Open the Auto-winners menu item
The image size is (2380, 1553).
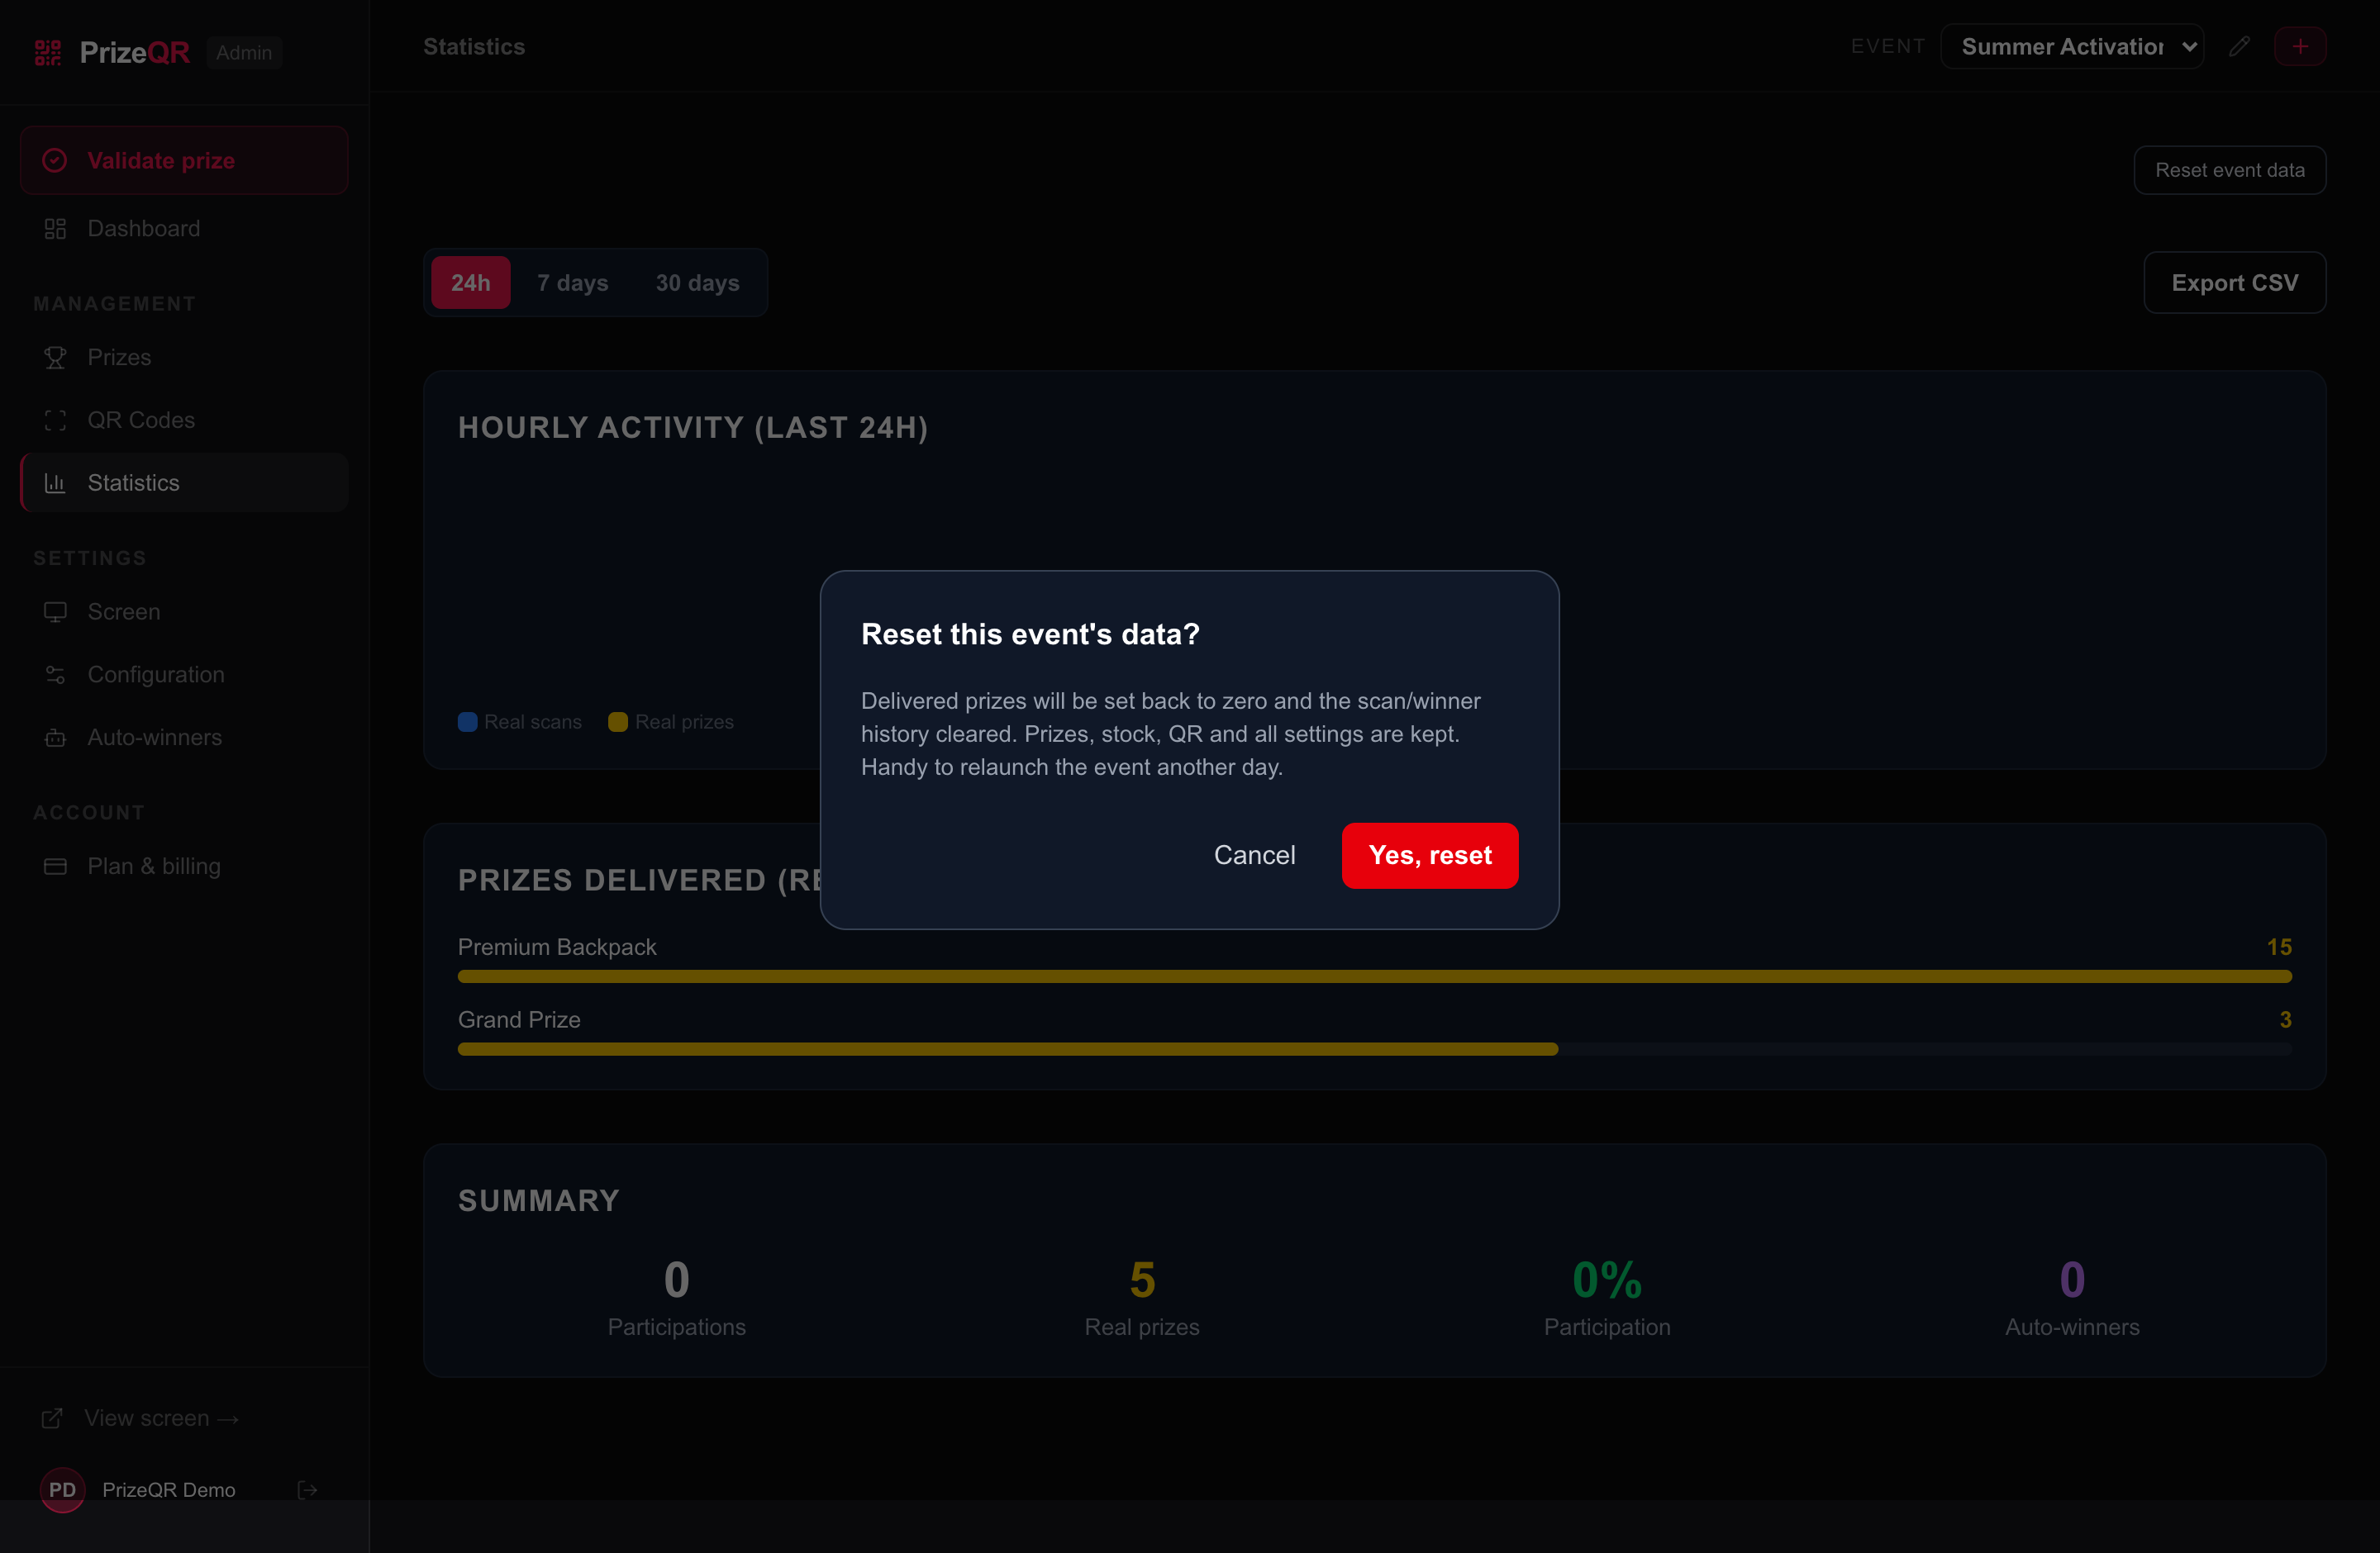184,739
